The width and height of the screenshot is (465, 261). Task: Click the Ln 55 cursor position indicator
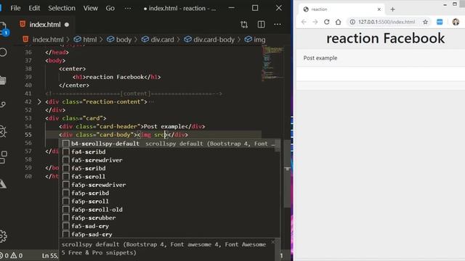click(50, 255)
